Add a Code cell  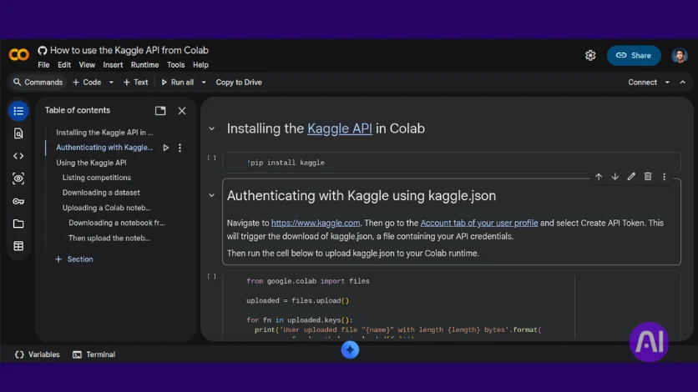tap(87, 83)
